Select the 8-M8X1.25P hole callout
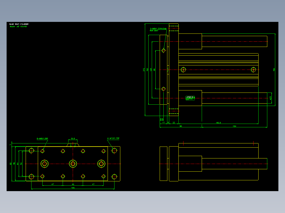The image size is (285, 213). point(42,139)
